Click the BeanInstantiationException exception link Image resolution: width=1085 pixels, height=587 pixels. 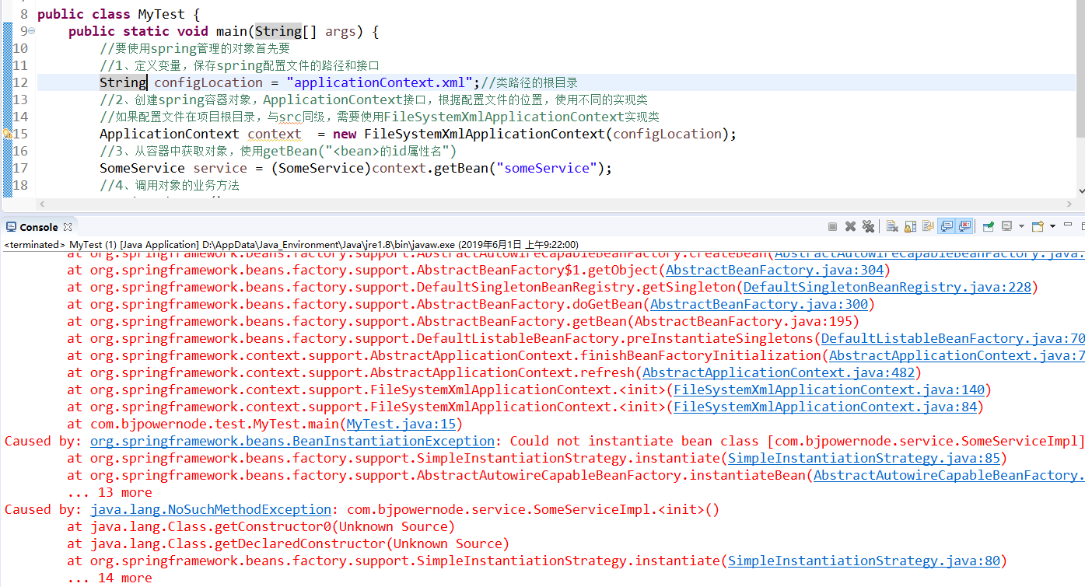pos(292,441)
